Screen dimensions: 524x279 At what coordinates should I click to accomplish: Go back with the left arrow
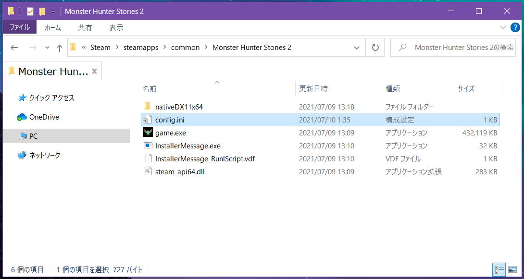[x=14, y=48]
